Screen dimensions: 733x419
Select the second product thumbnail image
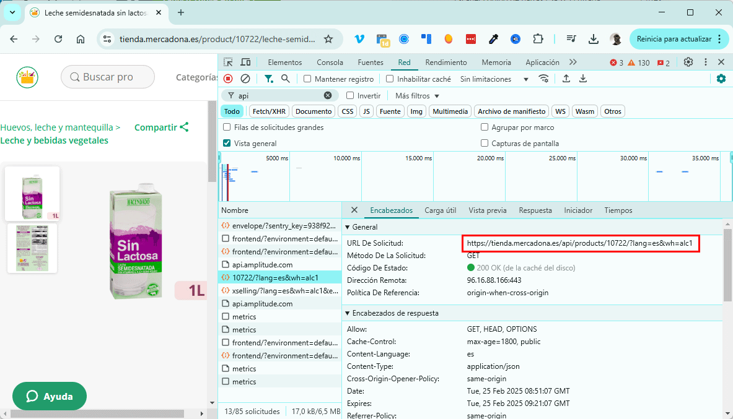32,248
